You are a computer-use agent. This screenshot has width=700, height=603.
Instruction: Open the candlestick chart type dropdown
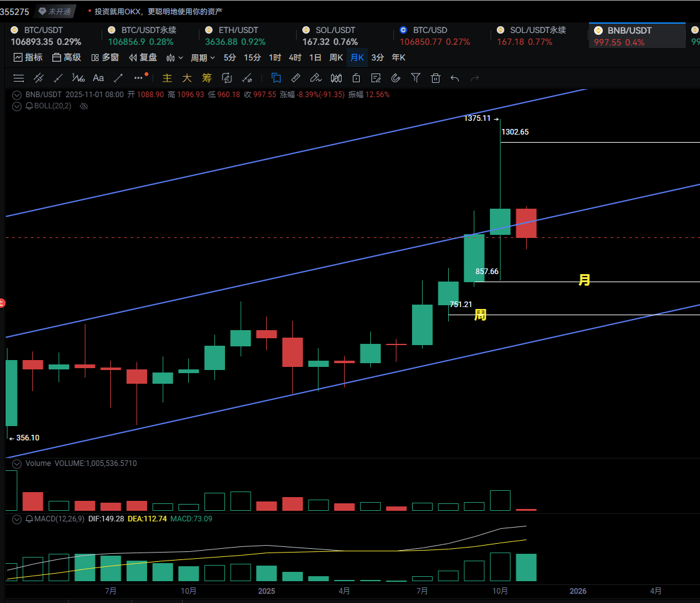click(175, 57)
